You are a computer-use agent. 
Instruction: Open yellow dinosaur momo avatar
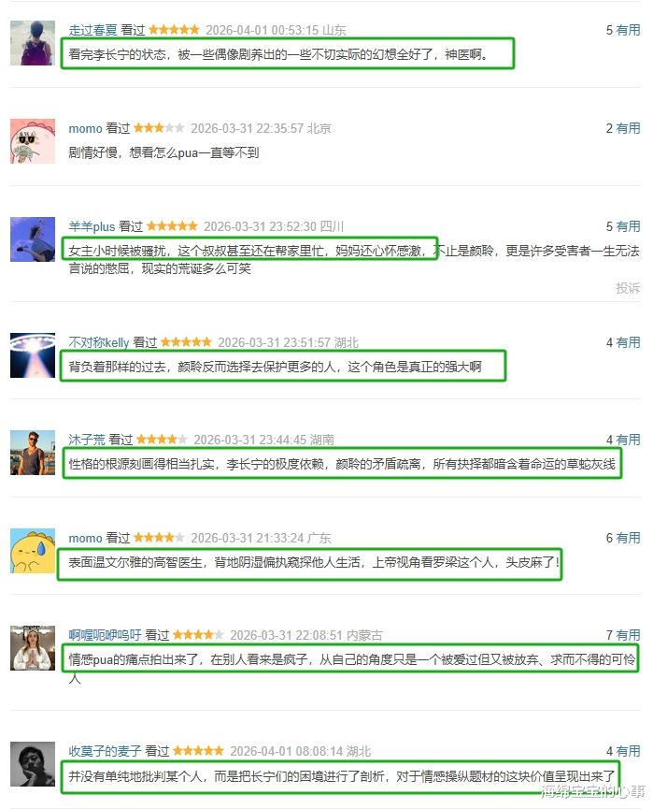[x=33, y=551]
